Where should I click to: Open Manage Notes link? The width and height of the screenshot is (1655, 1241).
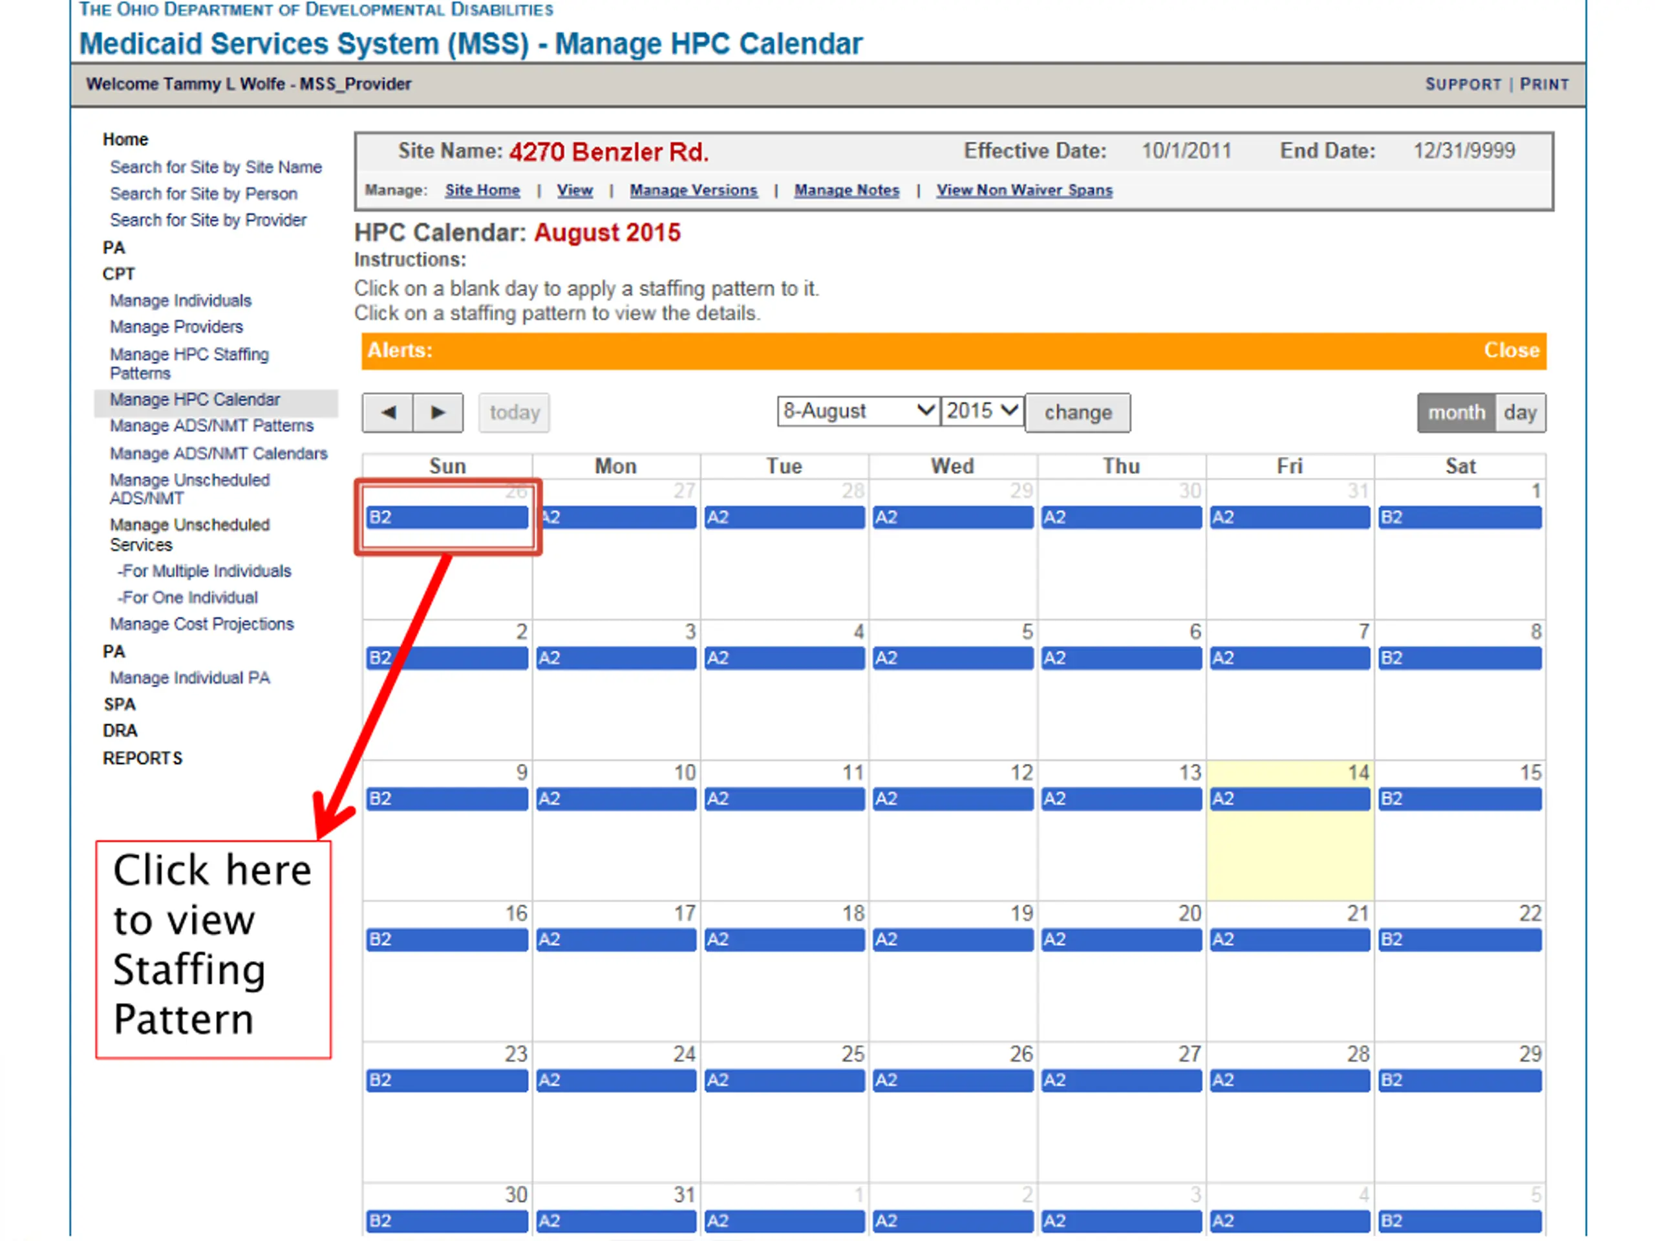tap(846, 190)
